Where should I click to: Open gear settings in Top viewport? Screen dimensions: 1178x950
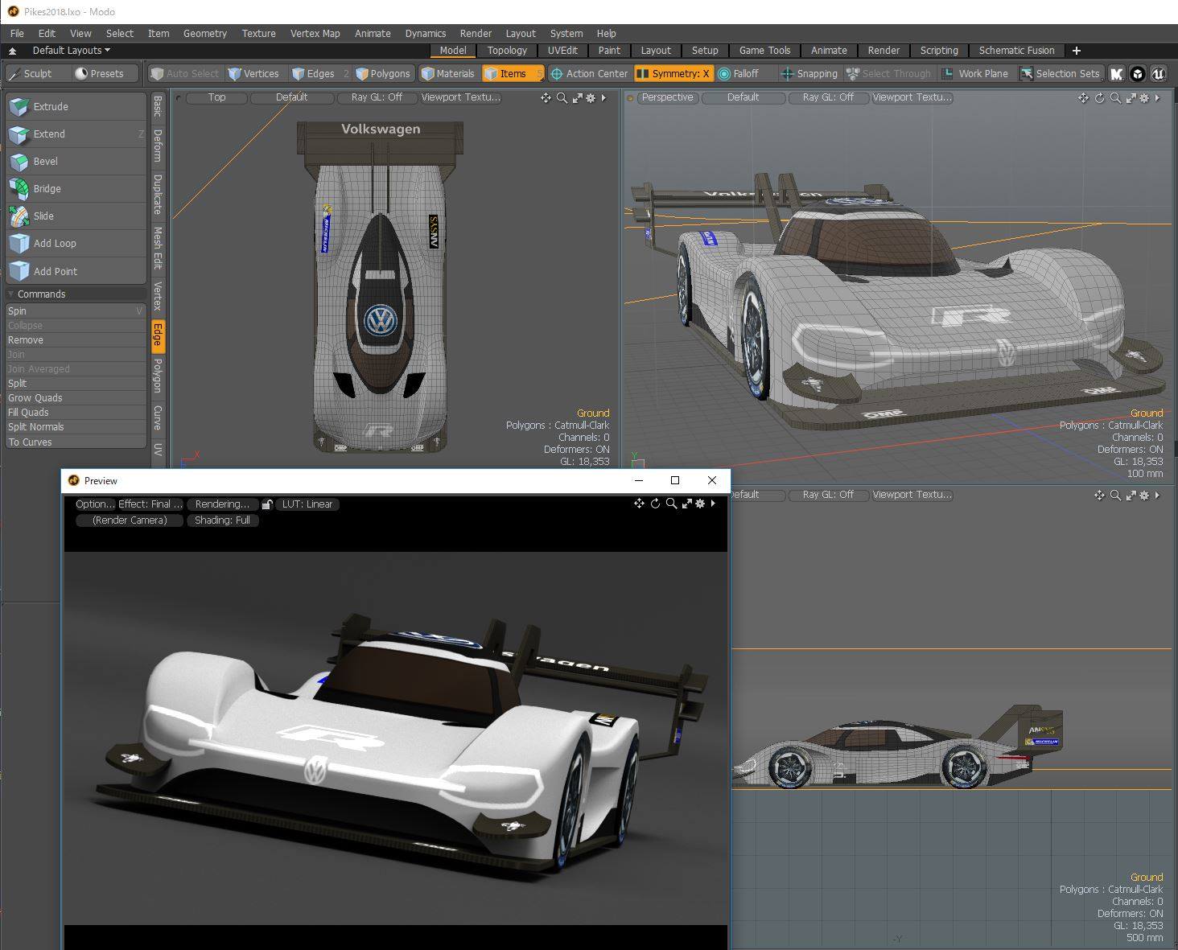tap(591, 97)
